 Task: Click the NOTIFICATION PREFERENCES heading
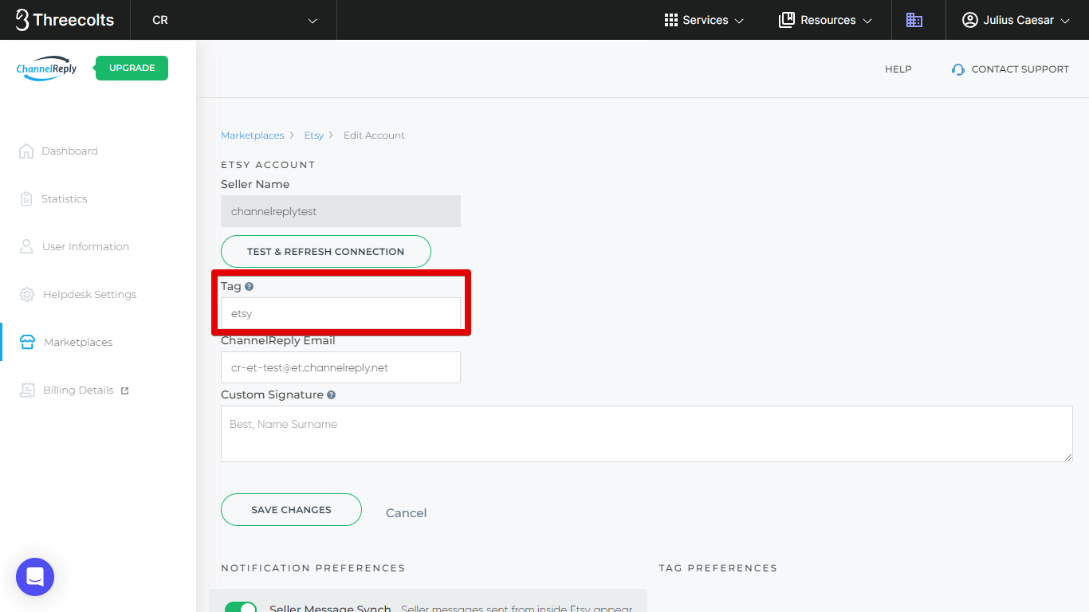[x=313, y=568]
